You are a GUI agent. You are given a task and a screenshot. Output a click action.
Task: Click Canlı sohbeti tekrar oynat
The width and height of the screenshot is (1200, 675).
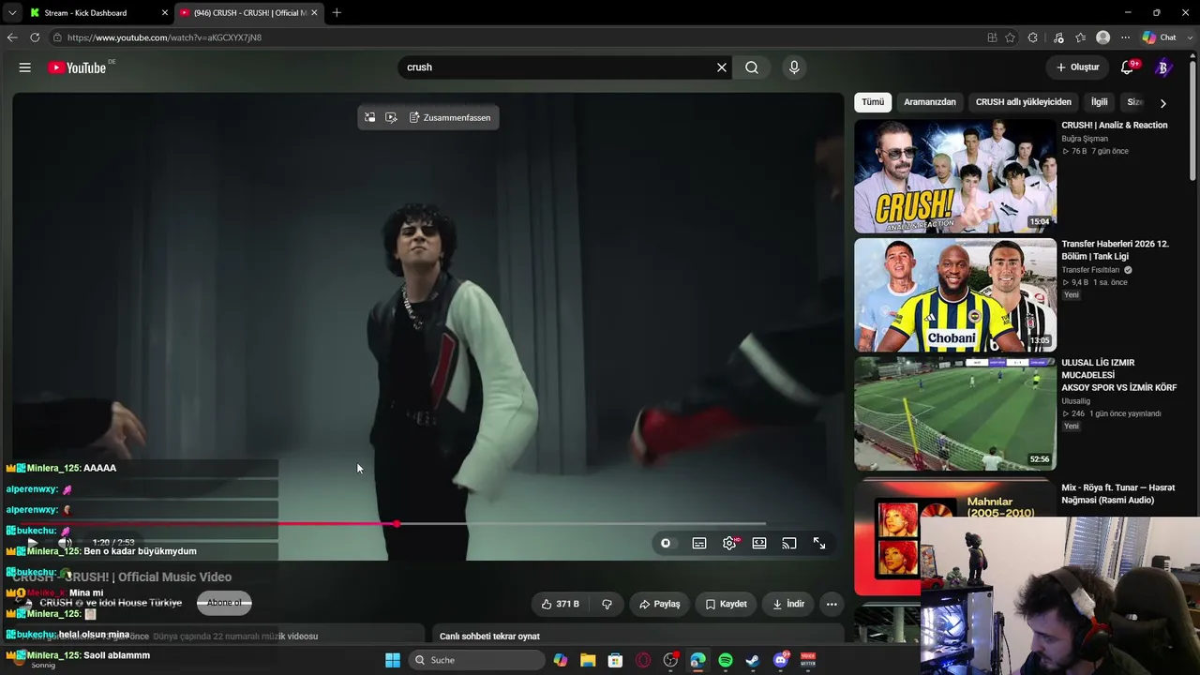489,637
